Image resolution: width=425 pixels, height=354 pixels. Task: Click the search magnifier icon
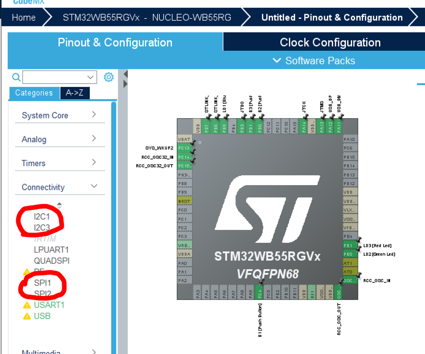[x=16, y=77]
